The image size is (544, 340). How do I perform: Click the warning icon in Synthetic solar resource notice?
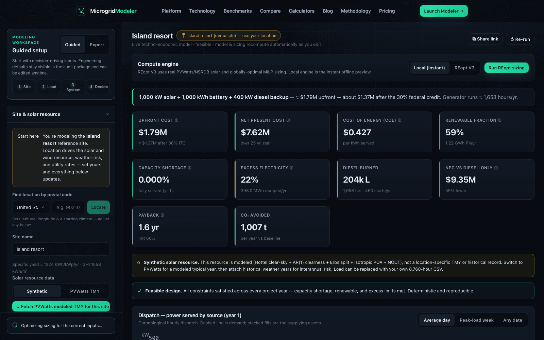[x=139, y=262]
